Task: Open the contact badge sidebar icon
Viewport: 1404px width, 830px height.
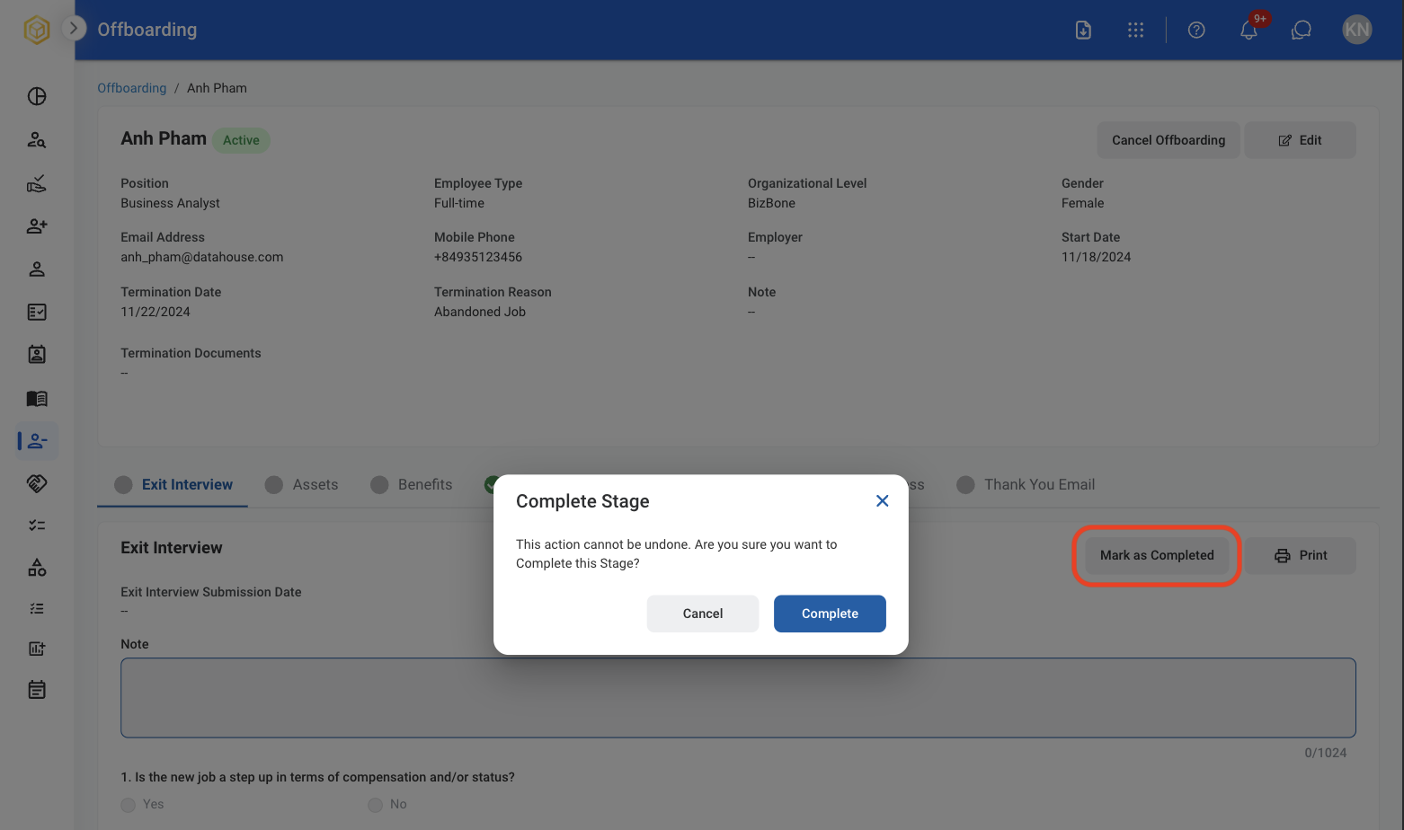Action: click(37, 354)
